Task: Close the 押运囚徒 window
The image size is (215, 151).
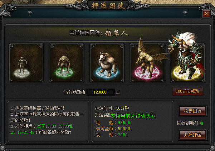Action: (206, 14)
